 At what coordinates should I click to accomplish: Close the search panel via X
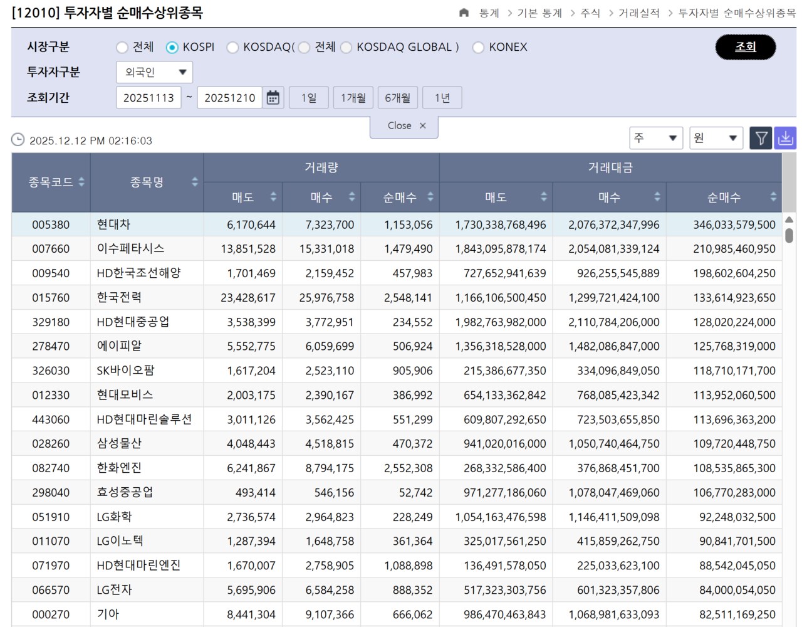(x=423, y=126)
